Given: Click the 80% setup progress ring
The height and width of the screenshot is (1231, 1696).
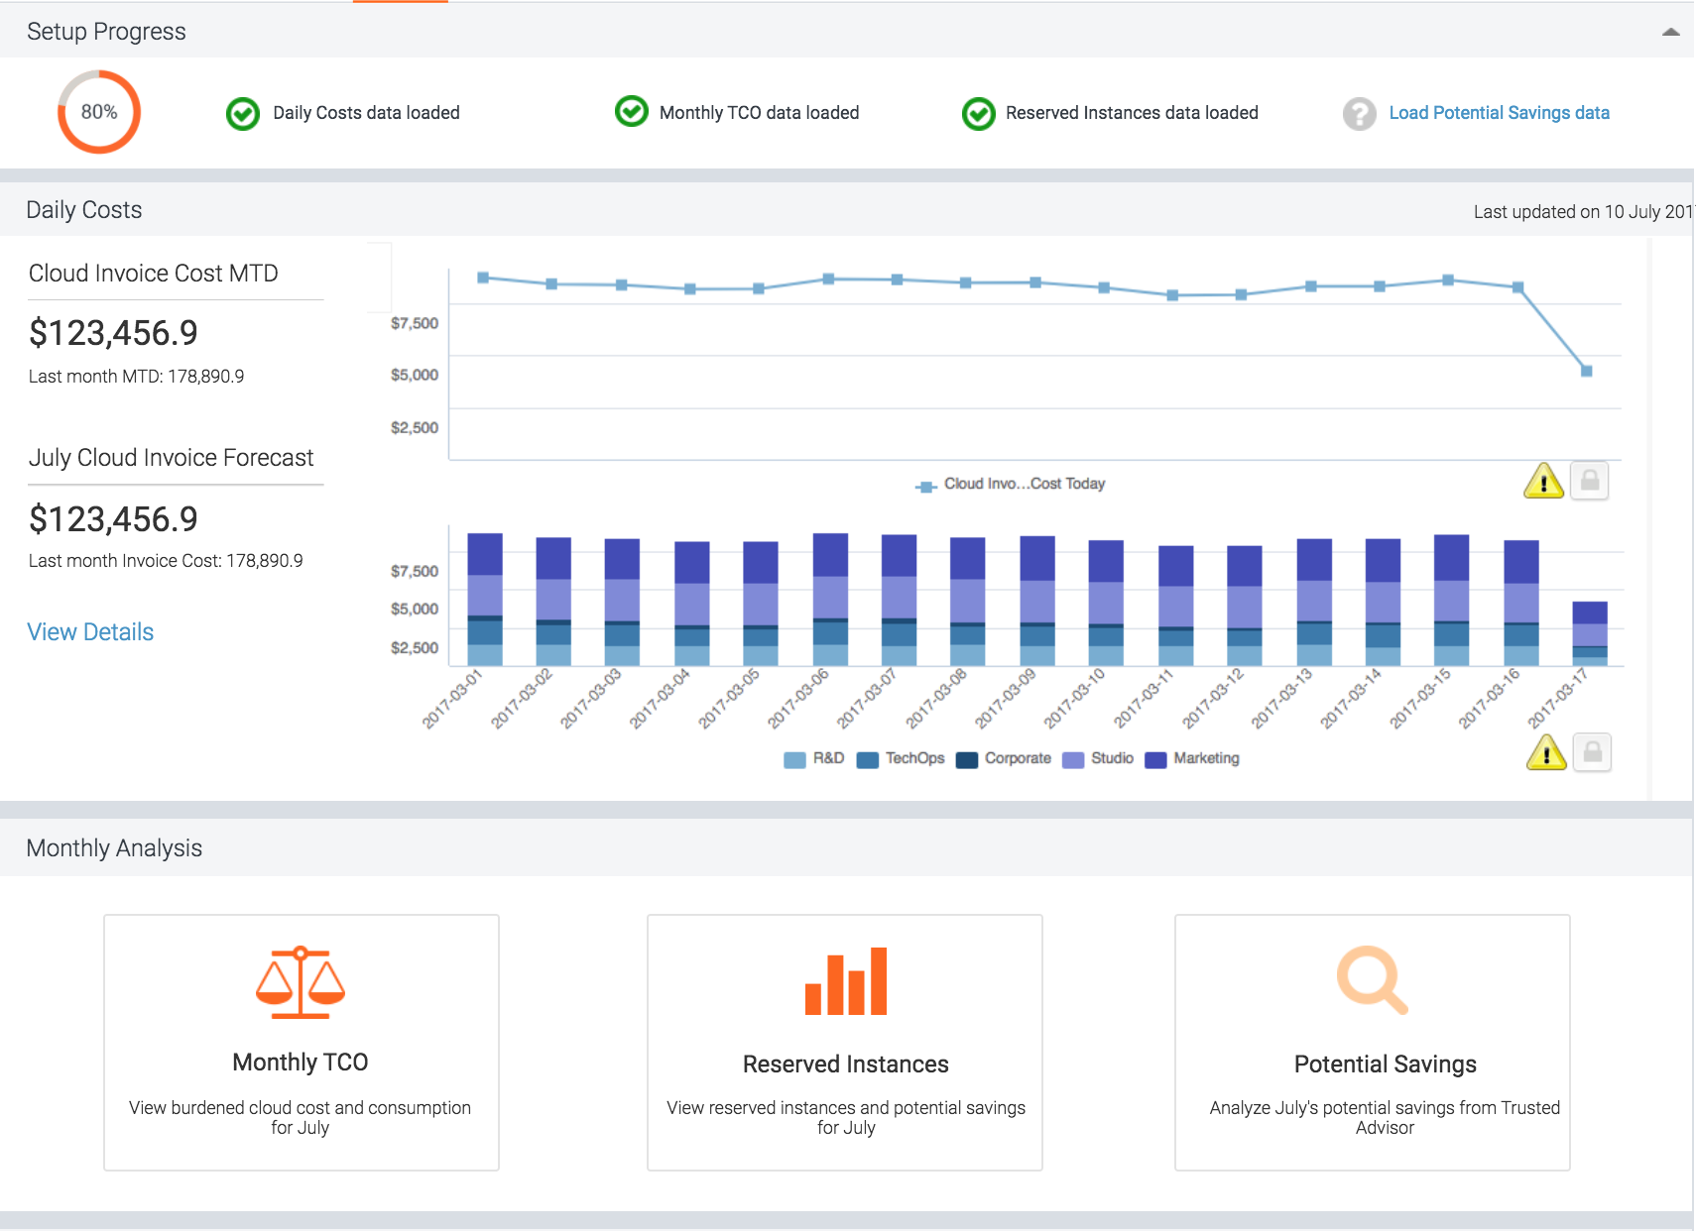Looking at the screenshot, I should (99, 112).
